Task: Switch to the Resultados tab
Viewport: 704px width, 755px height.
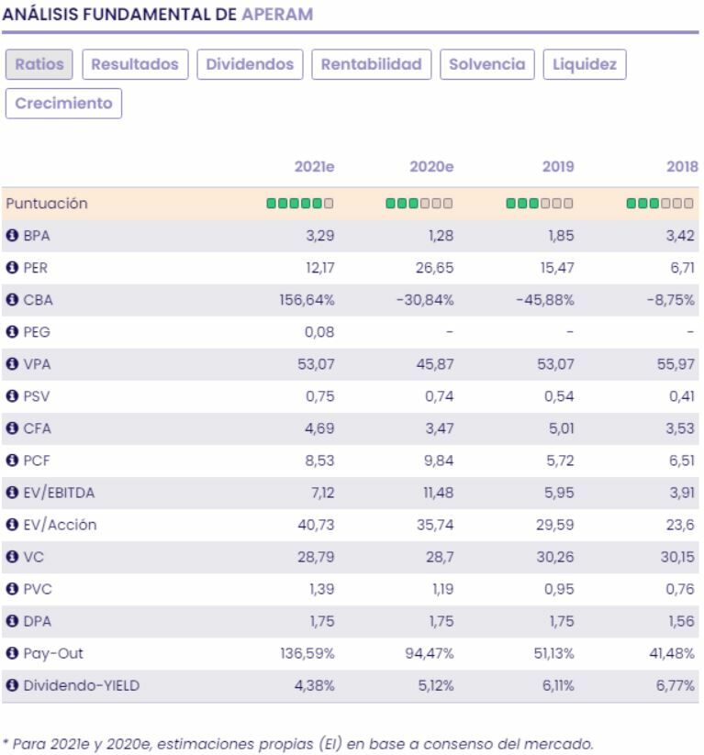Action: coord(136,64)
